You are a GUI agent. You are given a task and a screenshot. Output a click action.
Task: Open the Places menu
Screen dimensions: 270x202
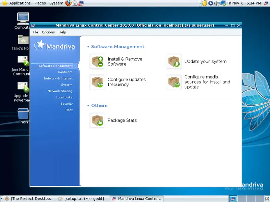[x=40, y=3]
